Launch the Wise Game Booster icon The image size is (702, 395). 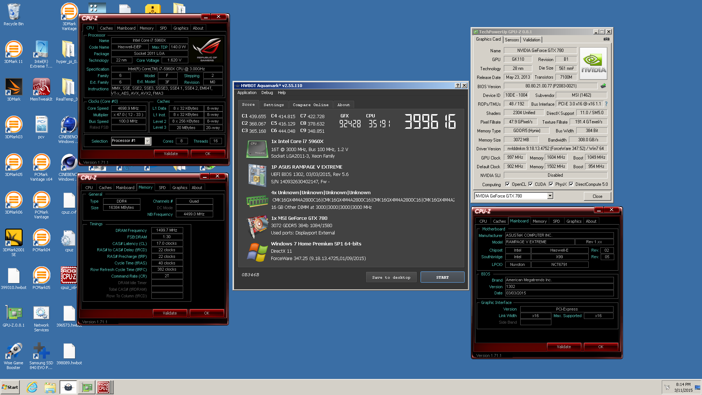(x=14, y=355)
